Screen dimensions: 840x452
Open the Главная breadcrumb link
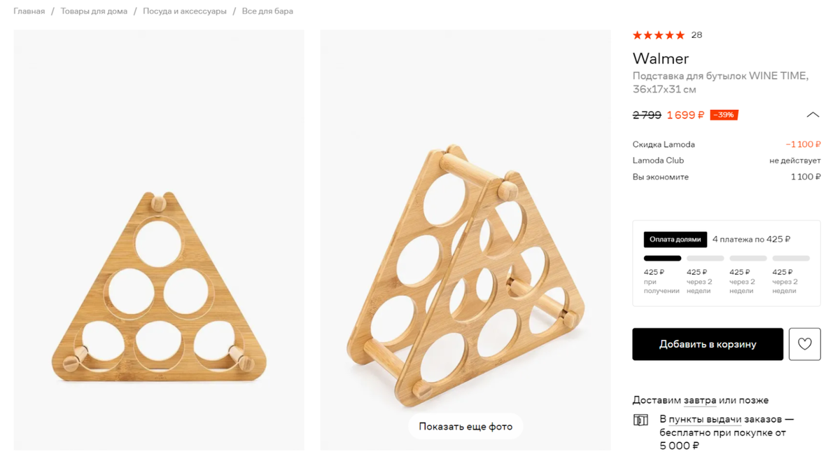(x=29, y=11)
